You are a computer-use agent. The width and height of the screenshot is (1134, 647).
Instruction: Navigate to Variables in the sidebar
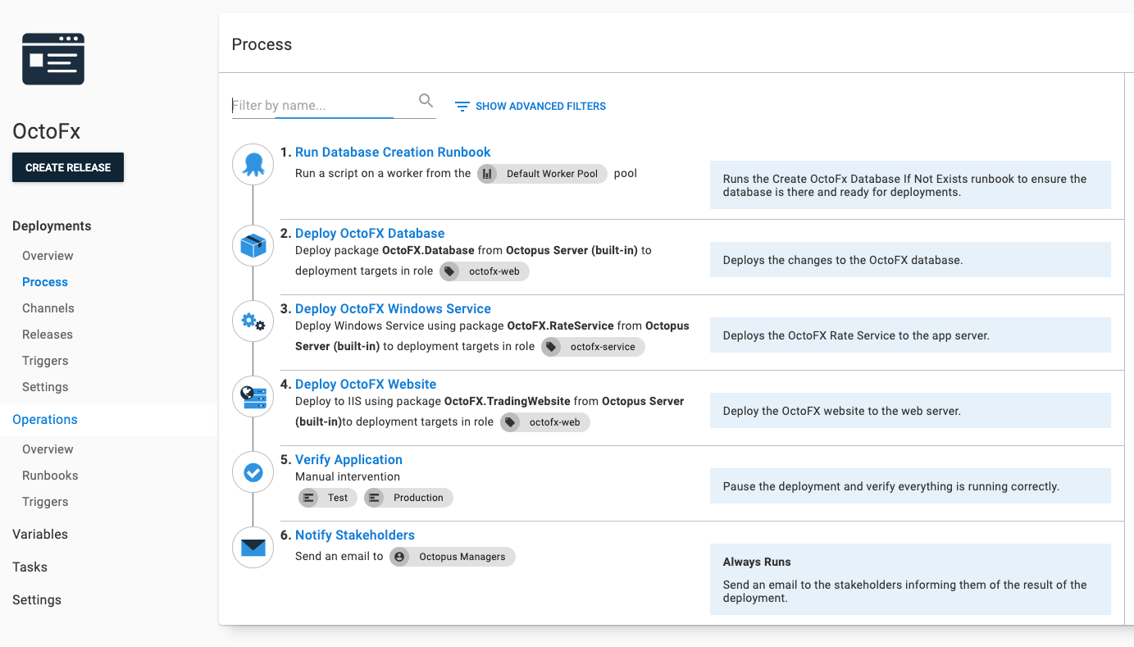tap(39, 534)
